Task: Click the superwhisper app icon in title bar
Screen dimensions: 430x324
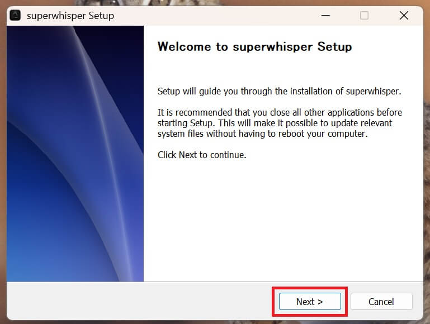Action: point(16,15)
